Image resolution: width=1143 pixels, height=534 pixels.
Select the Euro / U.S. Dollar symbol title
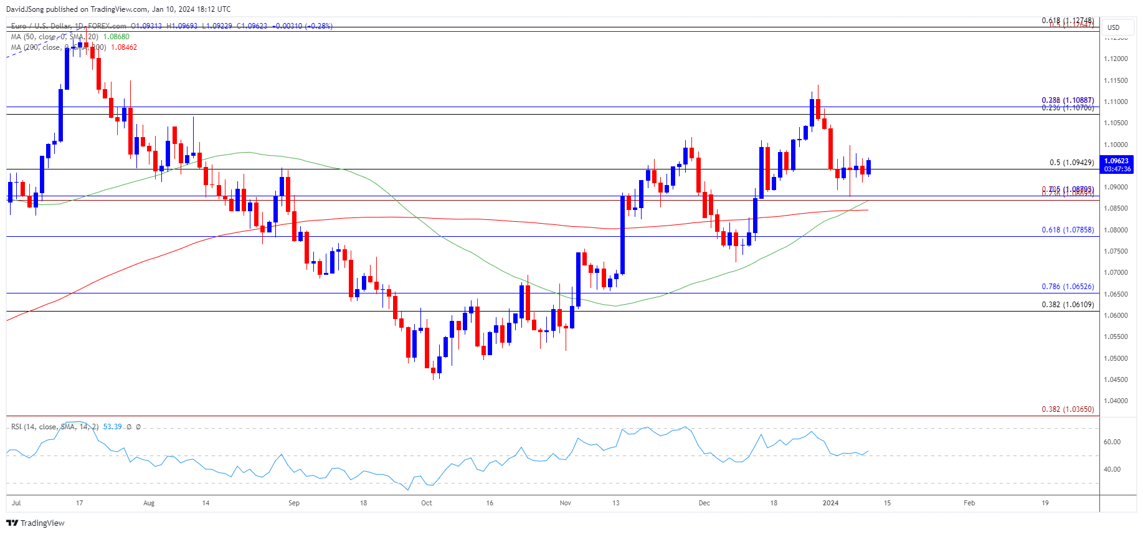69,26
